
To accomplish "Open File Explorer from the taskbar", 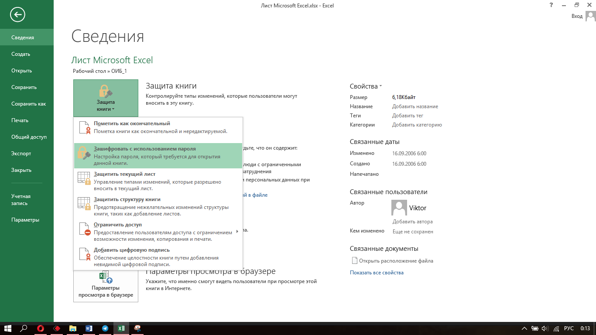I will tap(73, 328).
